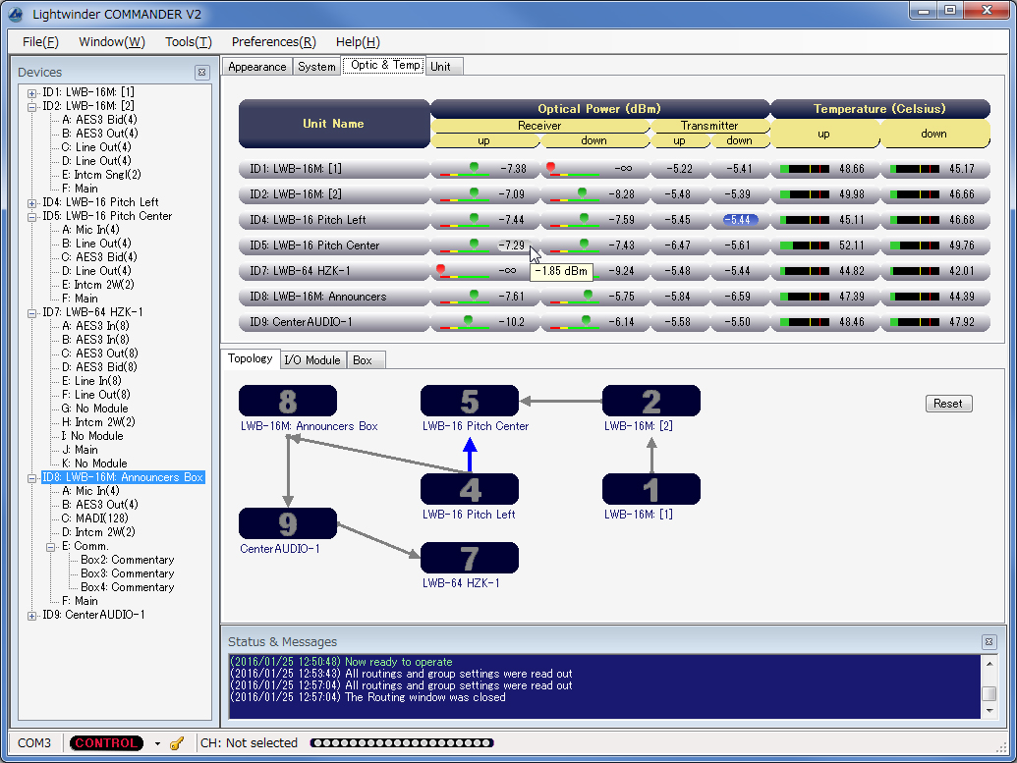Click the temperature down bar for ID7 (42.01)
Screen dimensions: 1017x763
(915, 271)
